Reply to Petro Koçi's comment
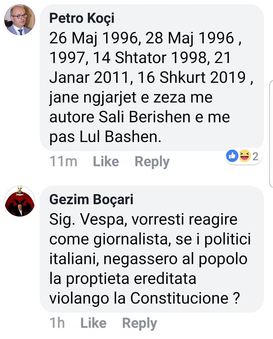The width and height of the screenshot is (273, 339). pyautogui.click(x=152, y=162)
